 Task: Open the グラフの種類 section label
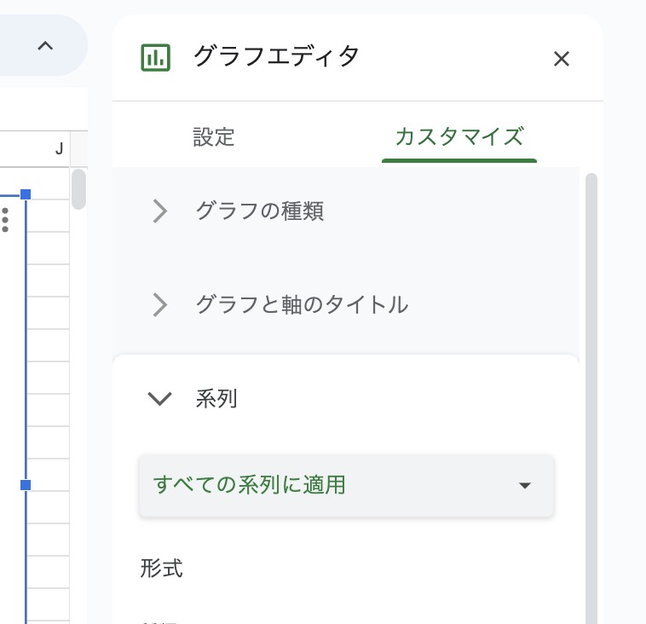click(259, 211)
